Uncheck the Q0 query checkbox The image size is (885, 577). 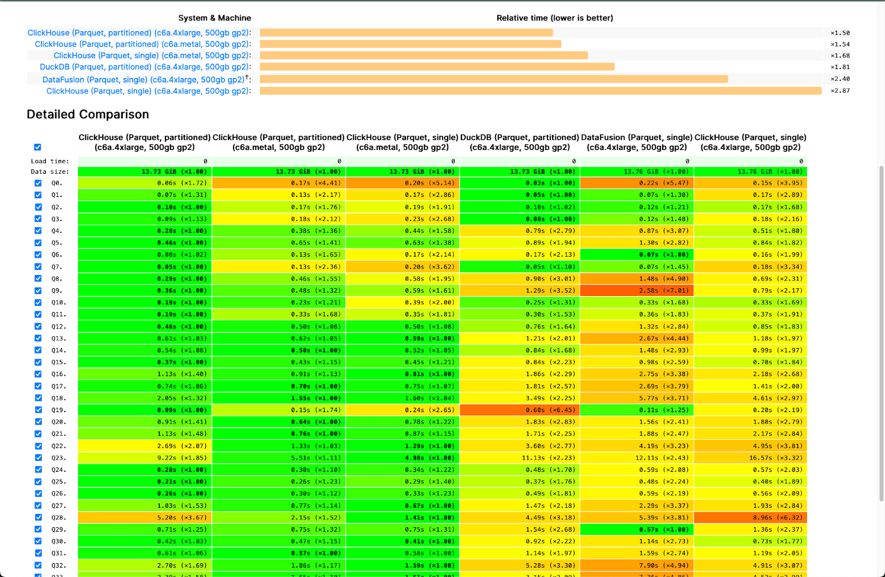tap(38, 183)
